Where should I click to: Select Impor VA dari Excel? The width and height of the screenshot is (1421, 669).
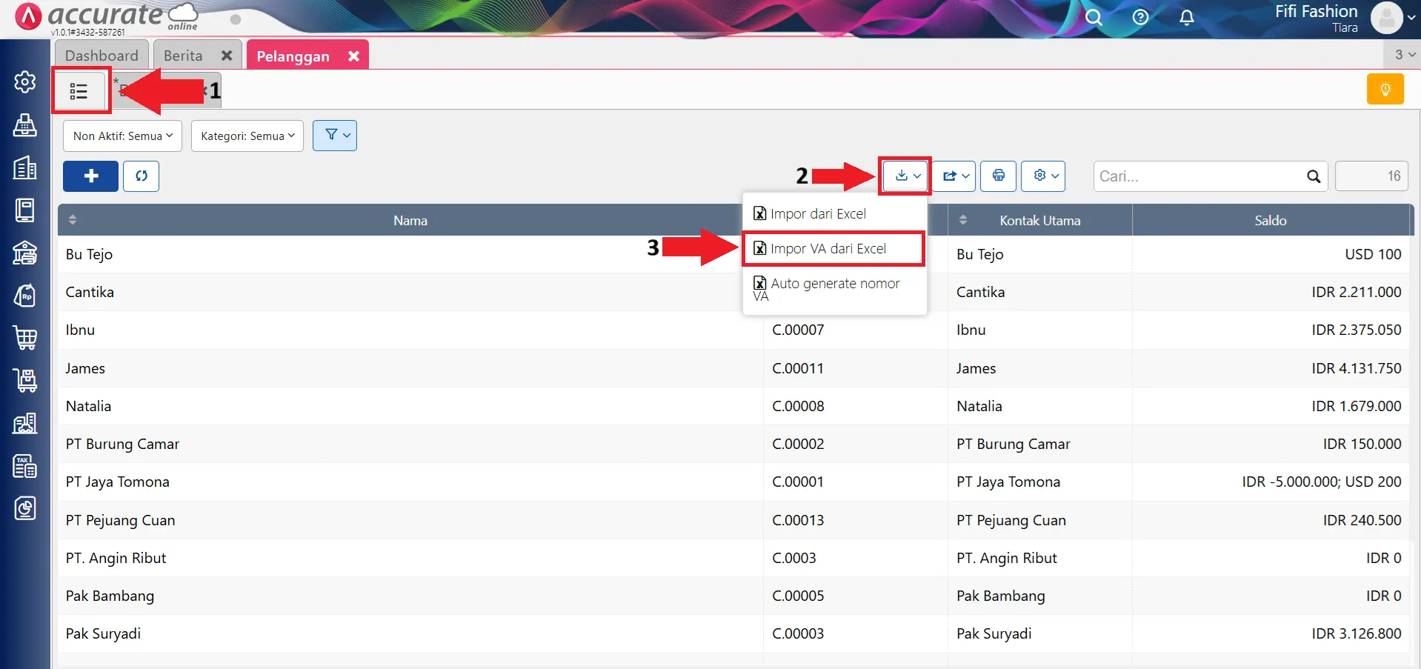(828, 249)
